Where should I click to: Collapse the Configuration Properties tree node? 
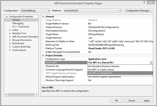[7, 16]
